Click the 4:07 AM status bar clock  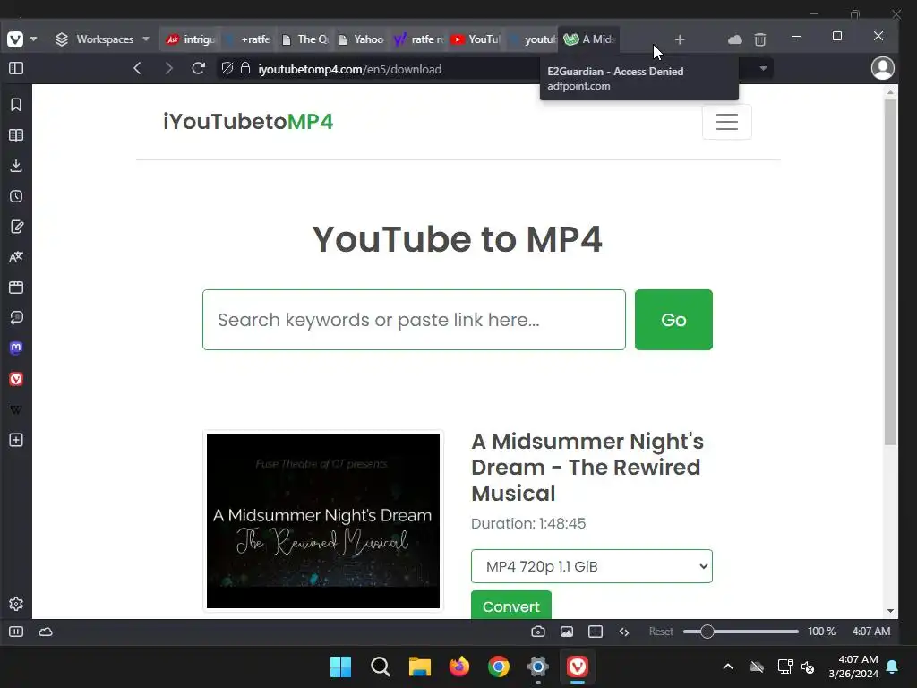870,632
